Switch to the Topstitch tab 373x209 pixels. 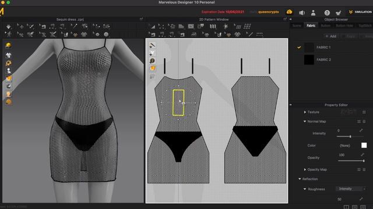click(x=365, y=26)
